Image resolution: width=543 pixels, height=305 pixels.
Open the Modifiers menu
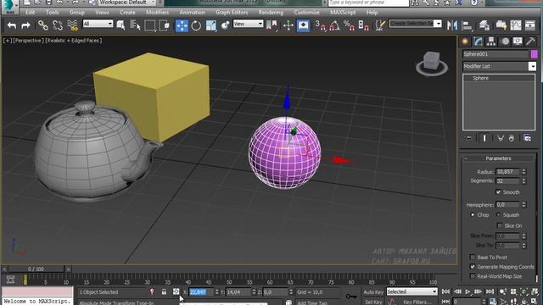pyautogui.click(x=157, y=12)
